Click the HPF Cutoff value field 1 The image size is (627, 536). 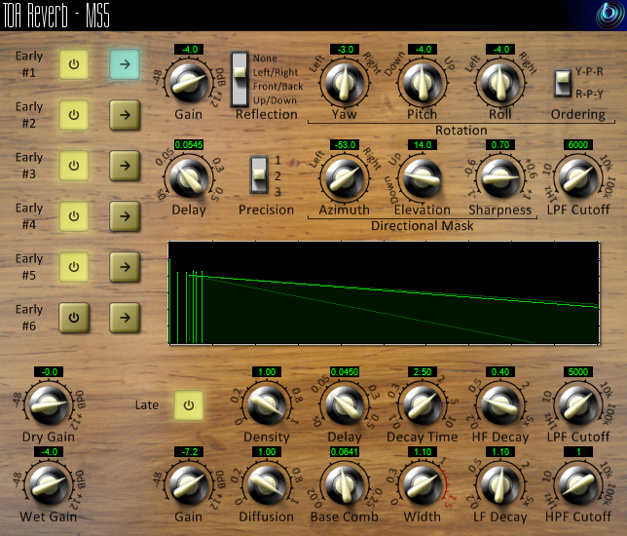pyautogui.click(x=578, y=452)
